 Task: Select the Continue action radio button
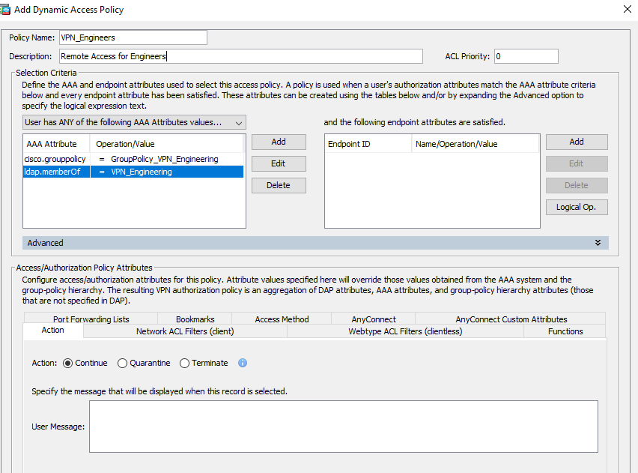[x=68, y=363]
